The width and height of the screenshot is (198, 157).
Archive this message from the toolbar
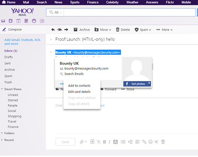tap(82, 29)
